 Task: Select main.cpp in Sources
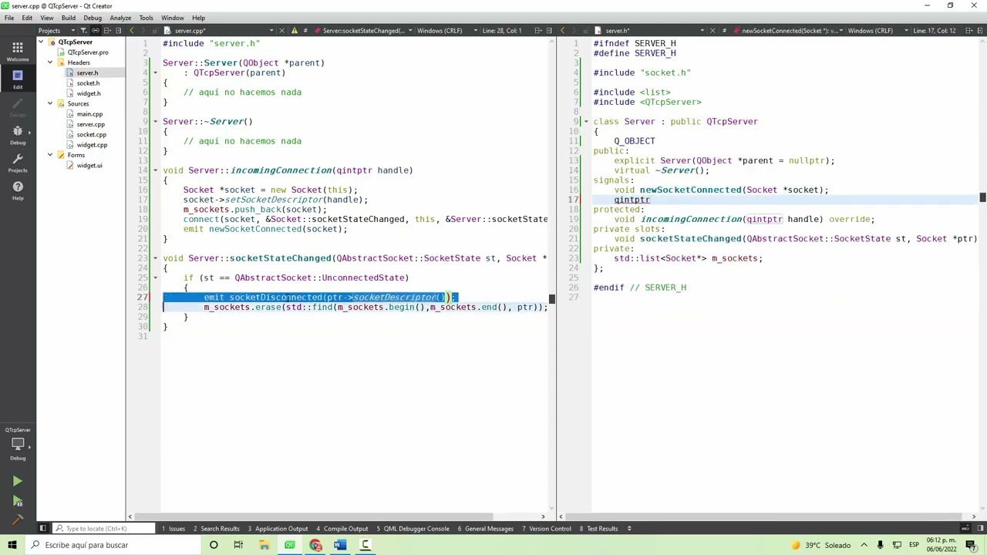click(89, 114)
